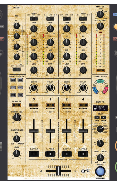The height and width of the screenshot is (186, 117).
Task: Click the blue Beat FX ON/OFF button
Action: point(100,172)
